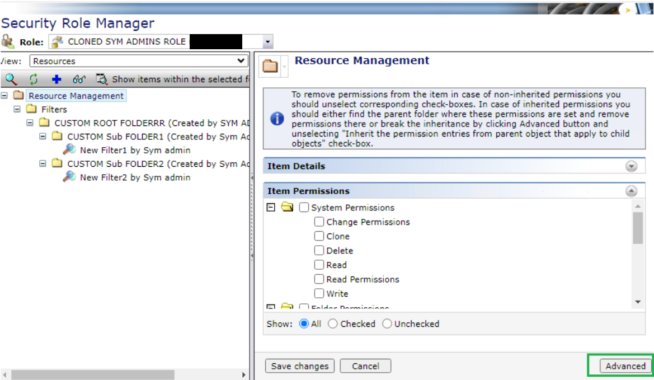Select the Unchecked show radio button
The width and height of the screenshot is (654, 380).
point(387,323)
